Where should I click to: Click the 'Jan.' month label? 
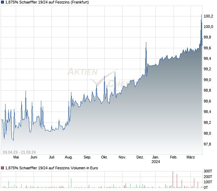pyautogui.click(x=155, y=157)
